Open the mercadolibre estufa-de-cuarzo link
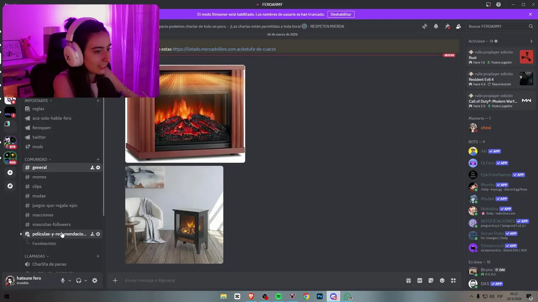Screen dimensions: 538x302 pos(224,49)
